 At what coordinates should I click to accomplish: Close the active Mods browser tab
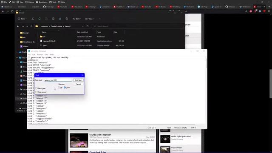[264, 7]
